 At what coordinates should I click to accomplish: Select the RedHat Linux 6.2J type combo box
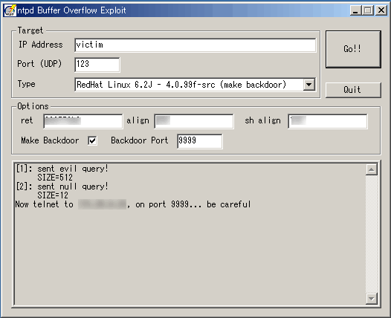tap(195, 85)
